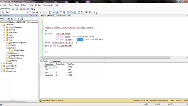Screen dimensions: 188x106
Task: Open the Query menu
Action: [x=17, y=5]
